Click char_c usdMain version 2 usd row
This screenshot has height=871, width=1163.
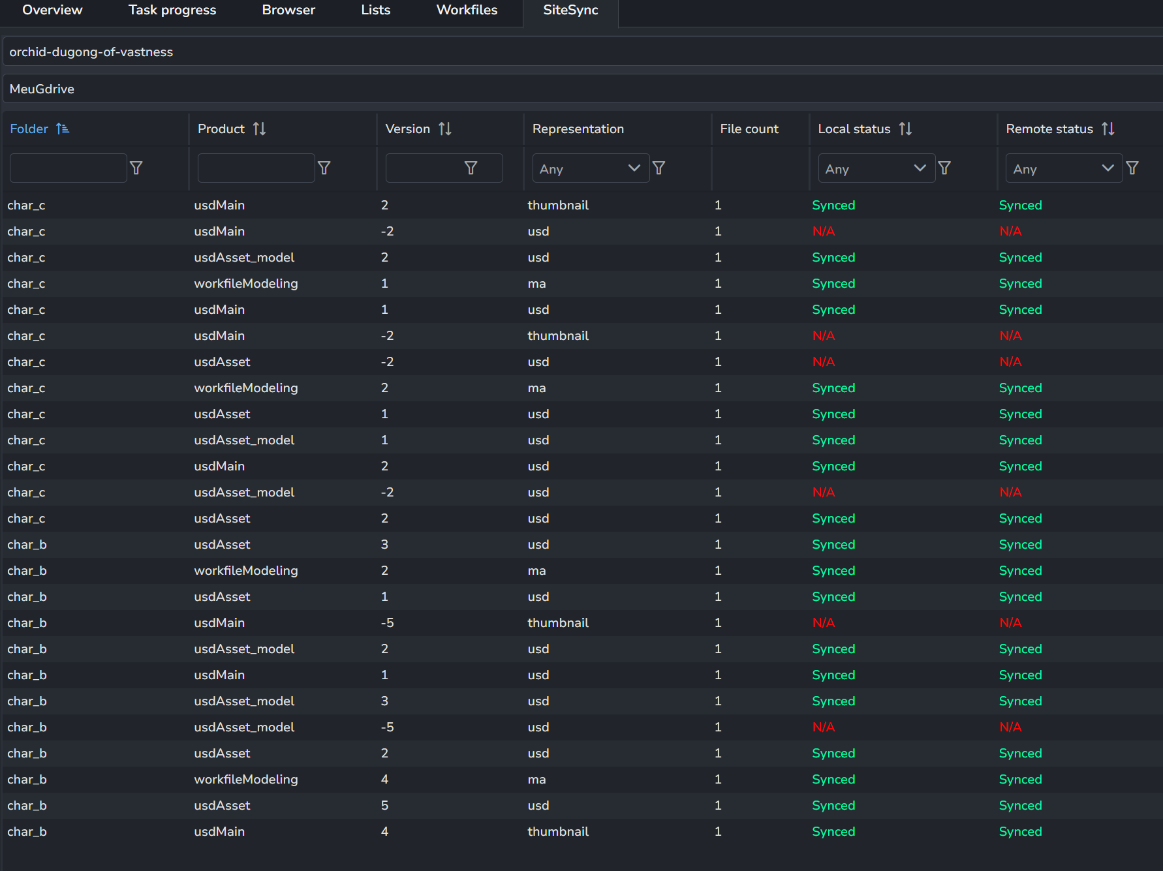pos(581,466)
